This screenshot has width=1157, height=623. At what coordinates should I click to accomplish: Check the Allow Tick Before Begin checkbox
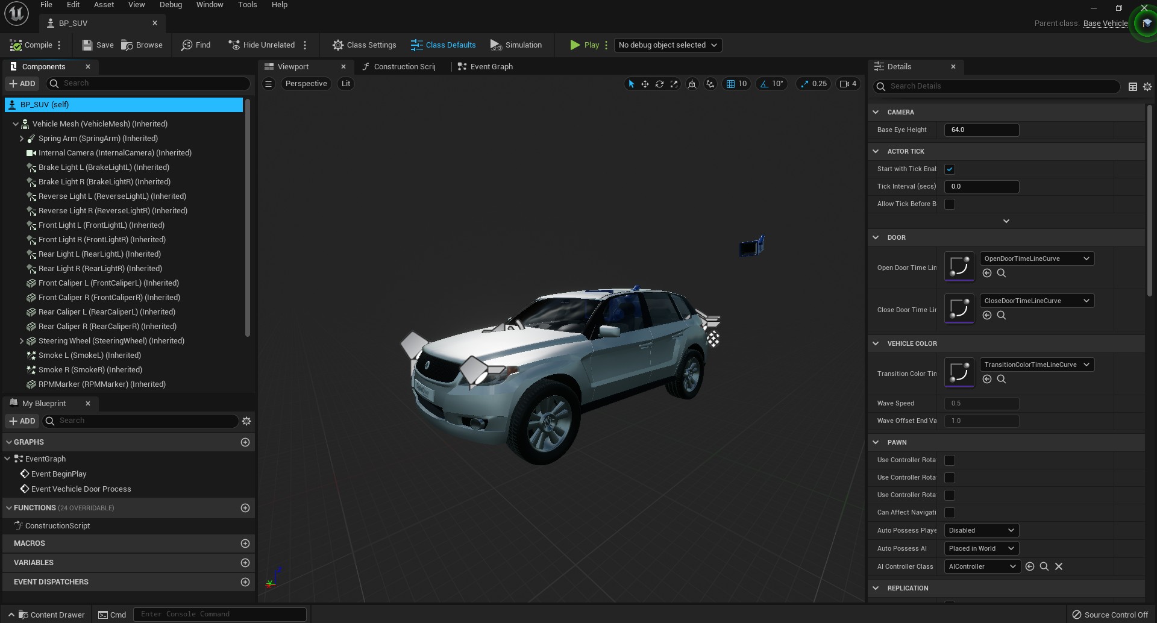[950, 204]
